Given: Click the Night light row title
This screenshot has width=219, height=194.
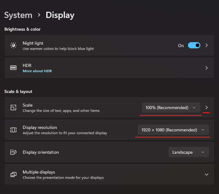Looking at the screenshot, I should (33, 43).
